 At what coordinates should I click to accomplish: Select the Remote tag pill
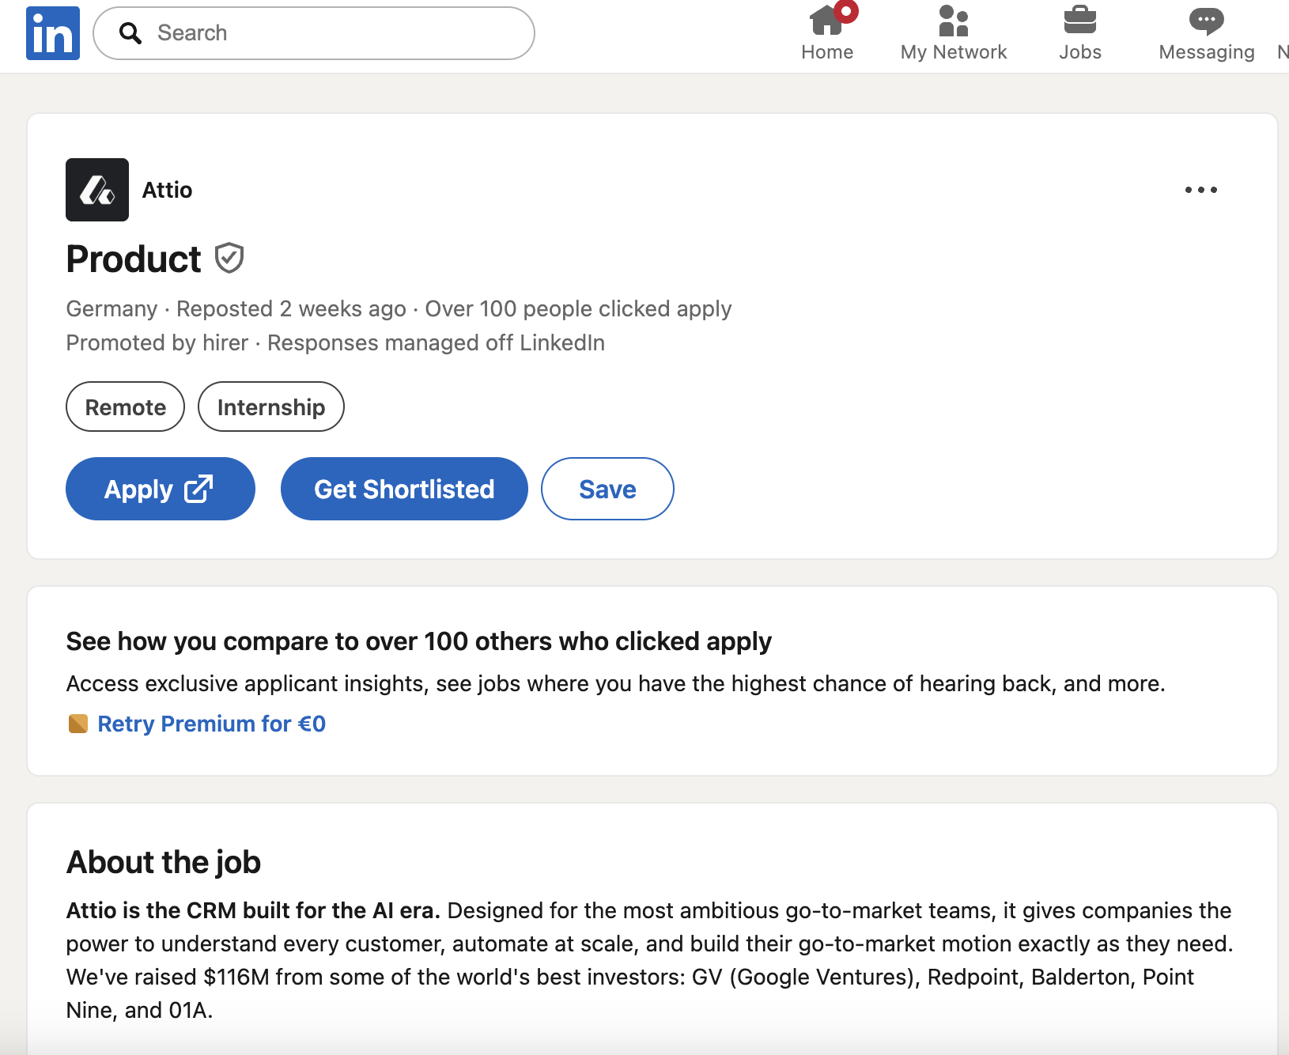click(125, 407)
